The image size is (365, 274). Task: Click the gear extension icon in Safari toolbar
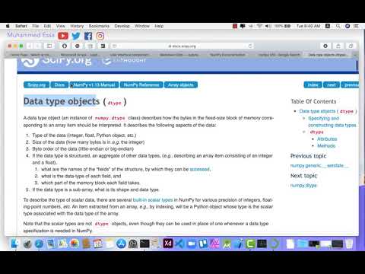click(x=325, y=46)
